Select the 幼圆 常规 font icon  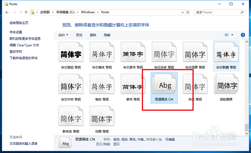102,116
